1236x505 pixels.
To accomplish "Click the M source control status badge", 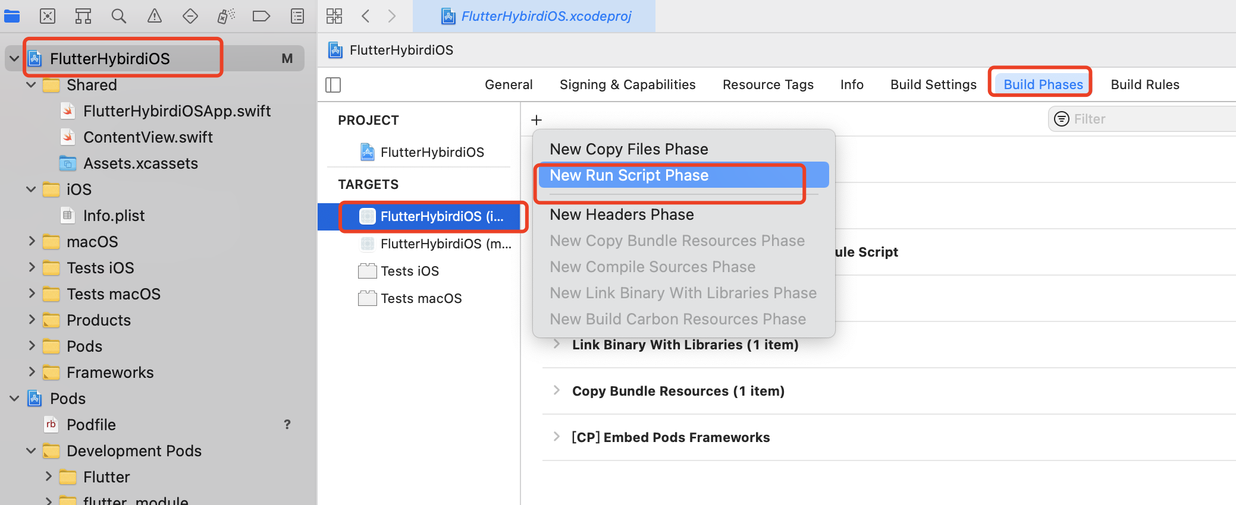I will (287, 58).
